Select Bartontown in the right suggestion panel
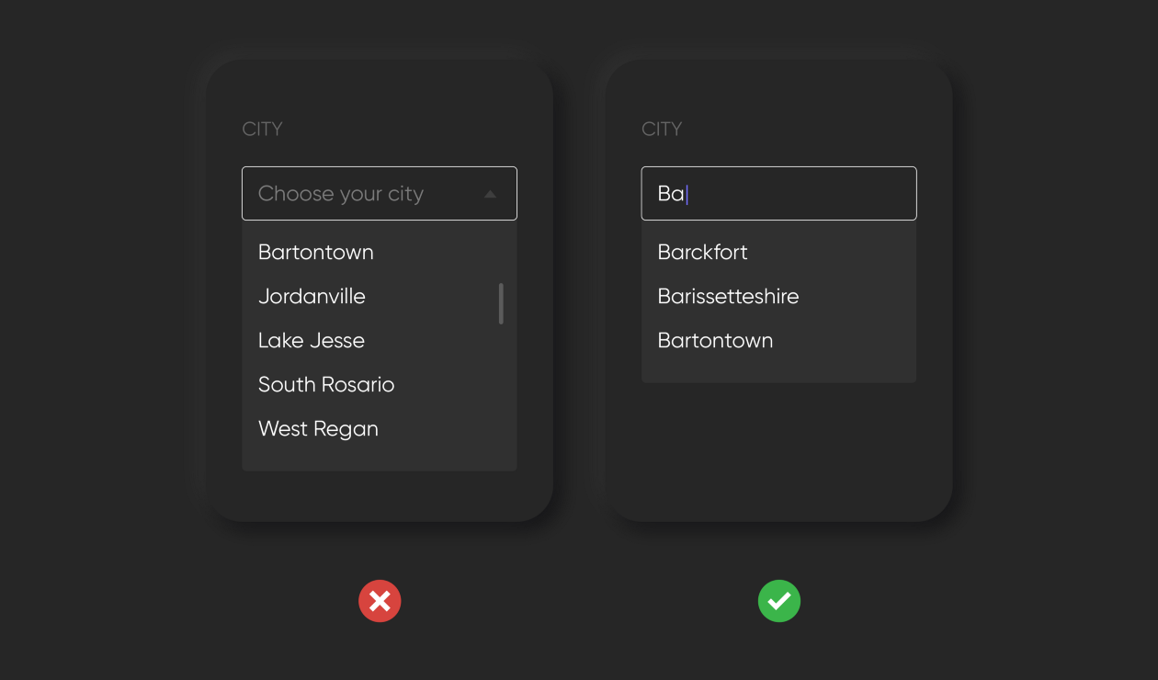Image resolution: width=1158 pixels, height=680 pixels. click(715, 340)
